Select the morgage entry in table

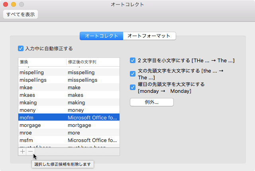[x=69, y=125]
